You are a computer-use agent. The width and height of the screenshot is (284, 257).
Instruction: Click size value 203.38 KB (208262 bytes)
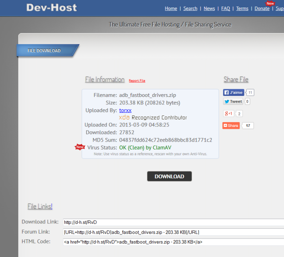click(150, 103)
